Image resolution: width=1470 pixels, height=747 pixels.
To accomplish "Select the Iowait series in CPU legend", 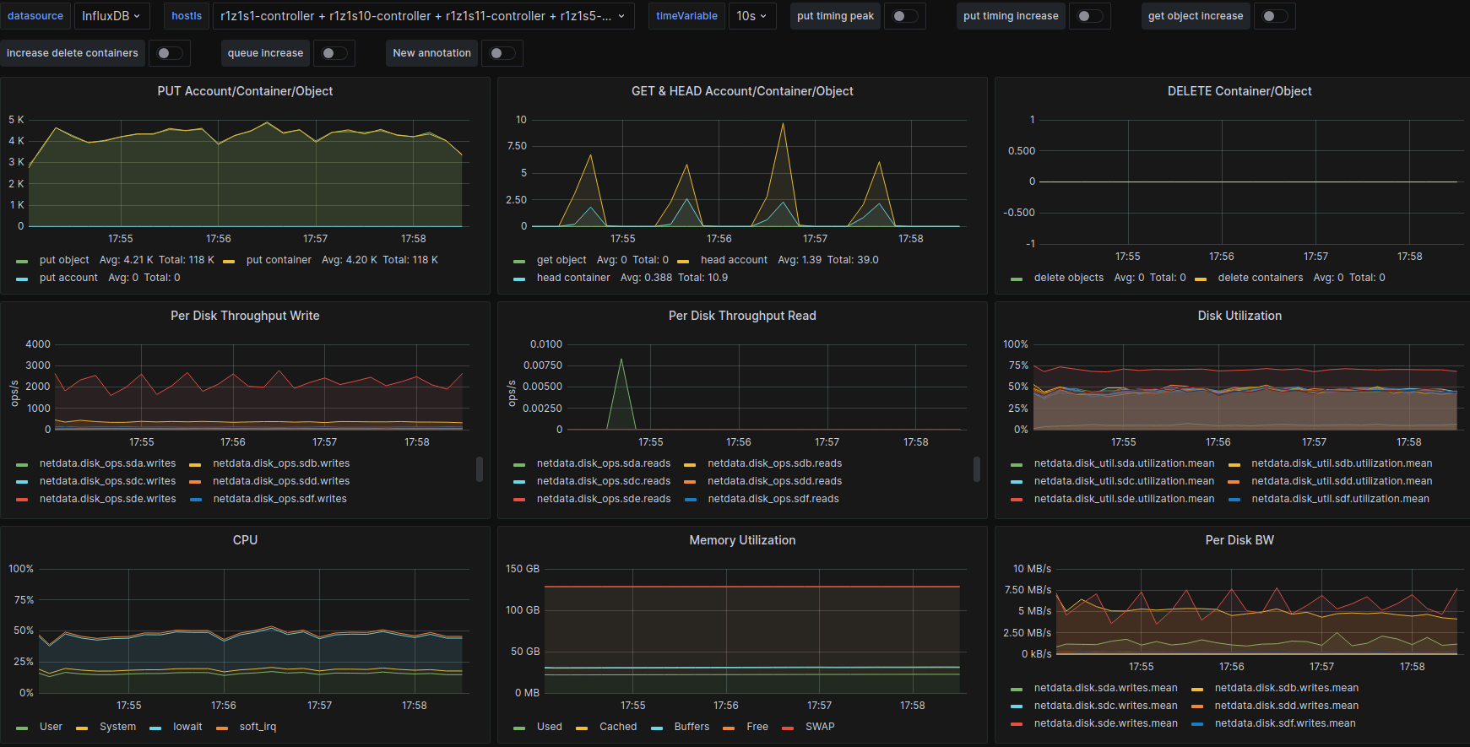I will coord(187,727).
